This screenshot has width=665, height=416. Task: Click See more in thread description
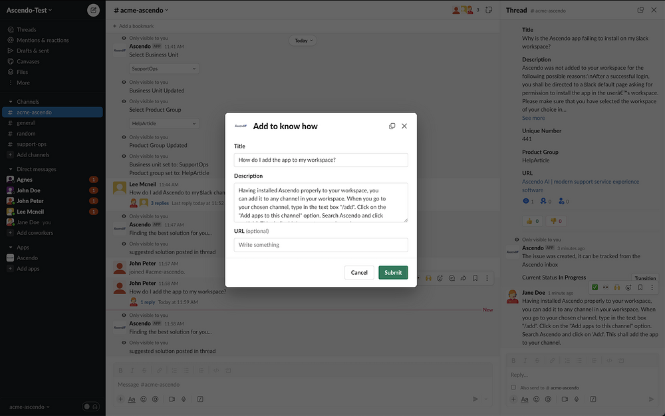pyautogui.click(x=533, y=118)
